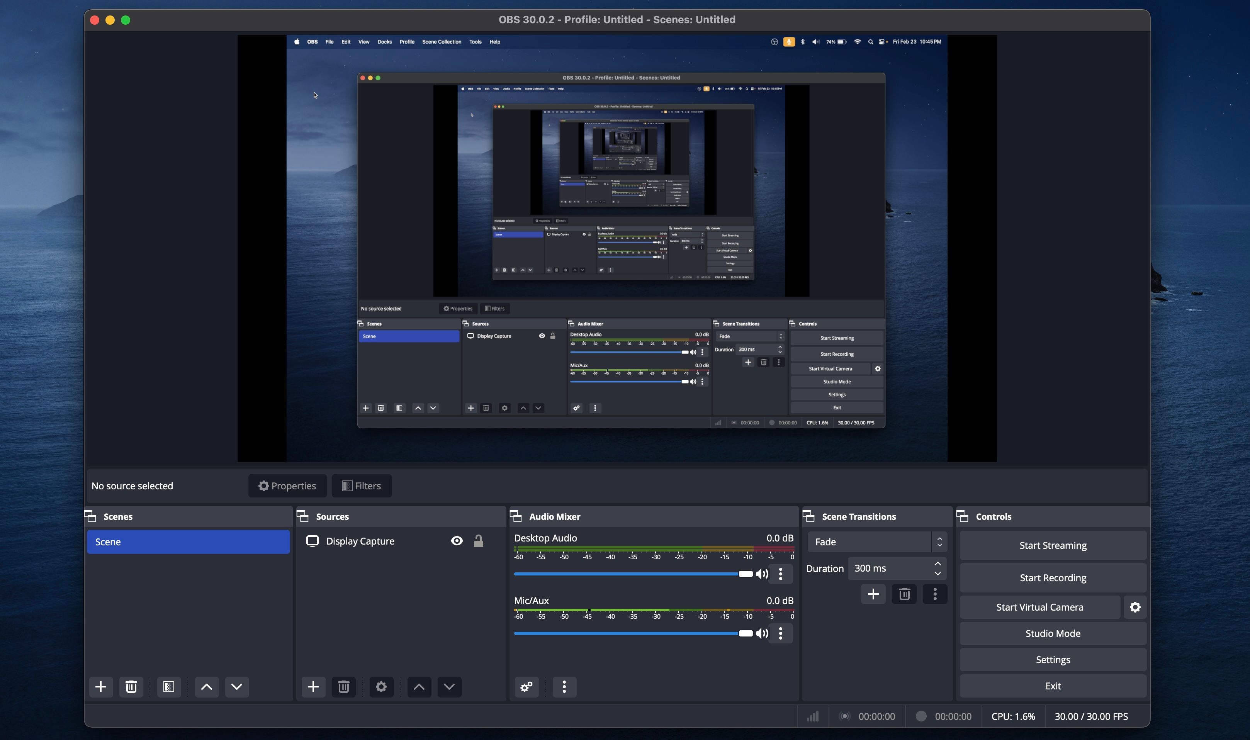Increase transition duration with the up stepper
1250x740 pixels.
point(937,563)
